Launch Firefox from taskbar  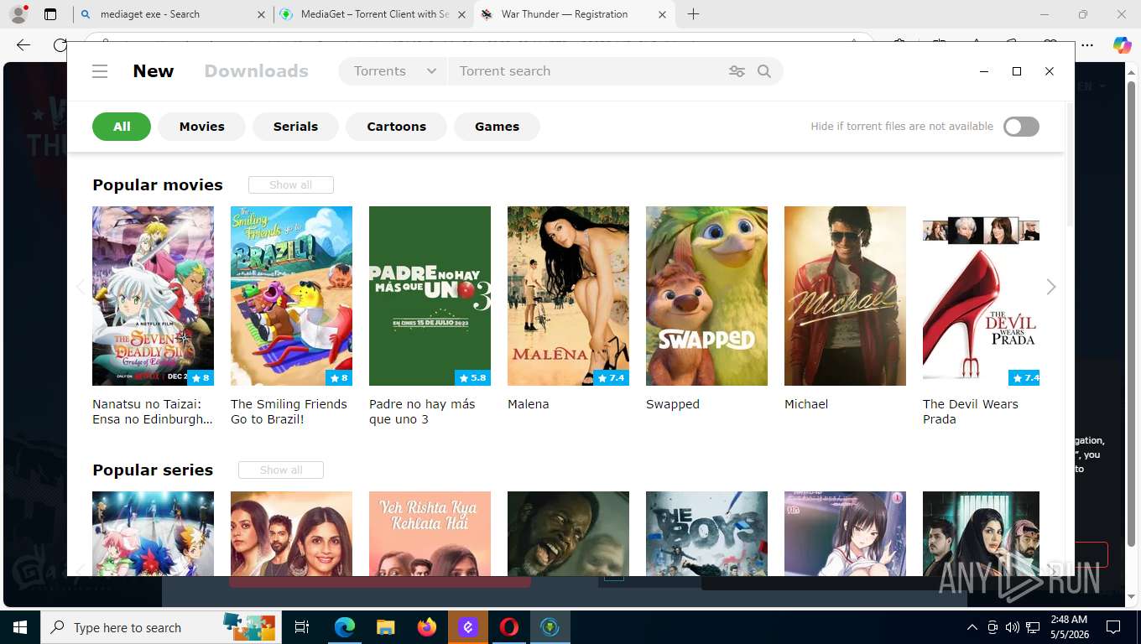point(426,627)
